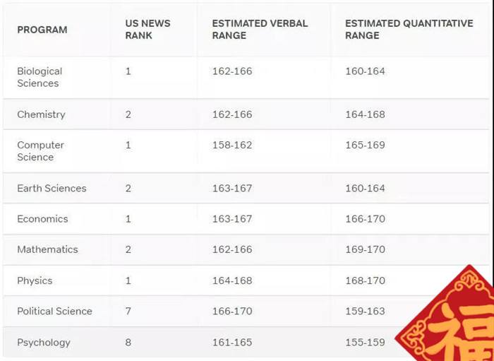This screenshot has width=494, height=361.
Task: Select the Biological Sciences program cell
Action: (x=40, y=77)
